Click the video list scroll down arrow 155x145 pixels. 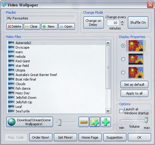[x=108, y=111]
